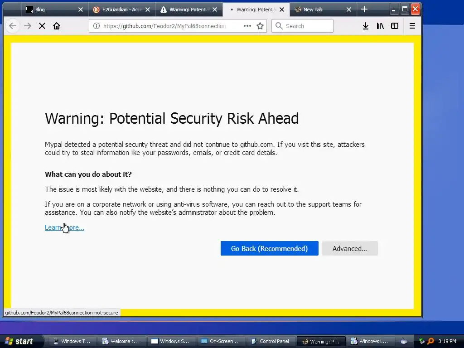Click the Advanced... button
The width and height of the screenshot is (464, 348).
(350, 248)
